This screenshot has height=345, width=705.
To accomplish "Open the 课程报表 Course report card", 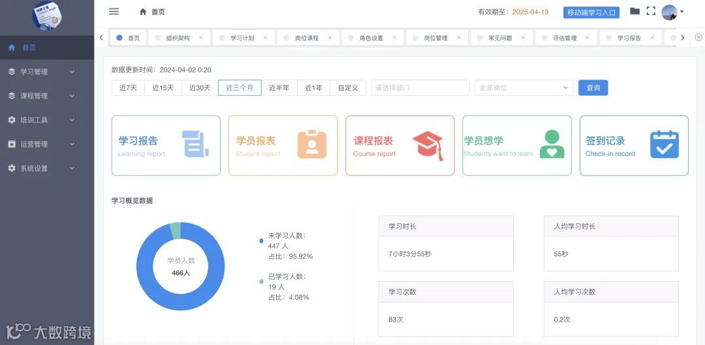I will (x=400, y=145).
